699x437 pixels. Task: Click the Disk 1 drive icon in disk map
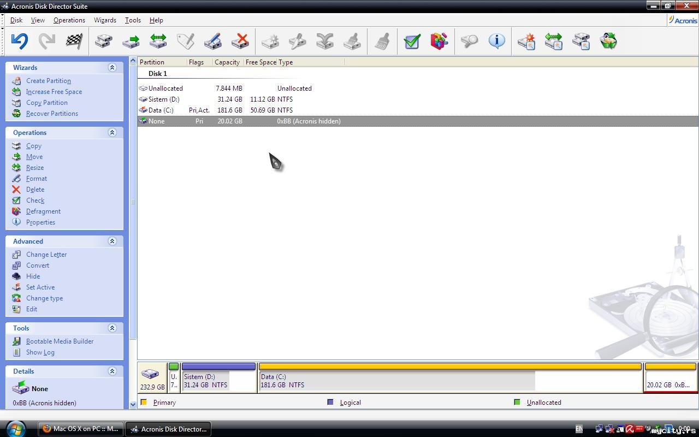tap(150, 374)
